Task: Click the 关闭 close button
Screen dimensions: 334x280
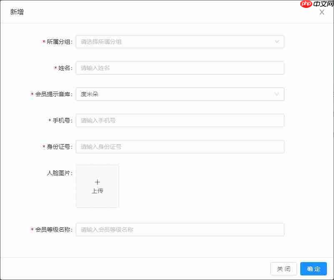Action: (x=284, y=268)
